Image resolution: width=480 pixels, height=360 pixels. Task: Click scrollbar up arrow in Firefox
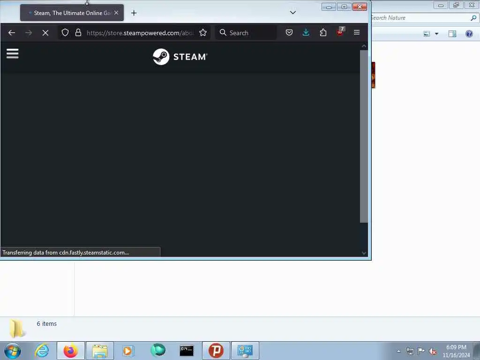(x=364, y=46)
